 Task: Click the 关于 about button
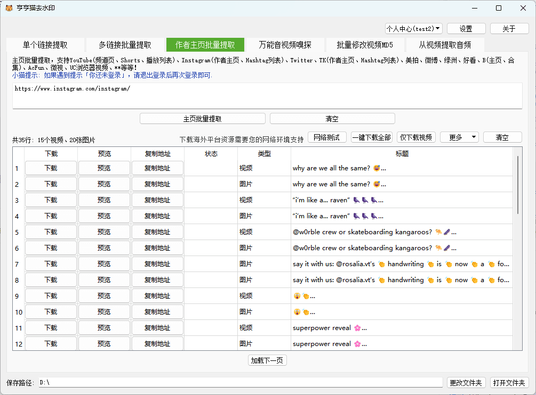509,28
